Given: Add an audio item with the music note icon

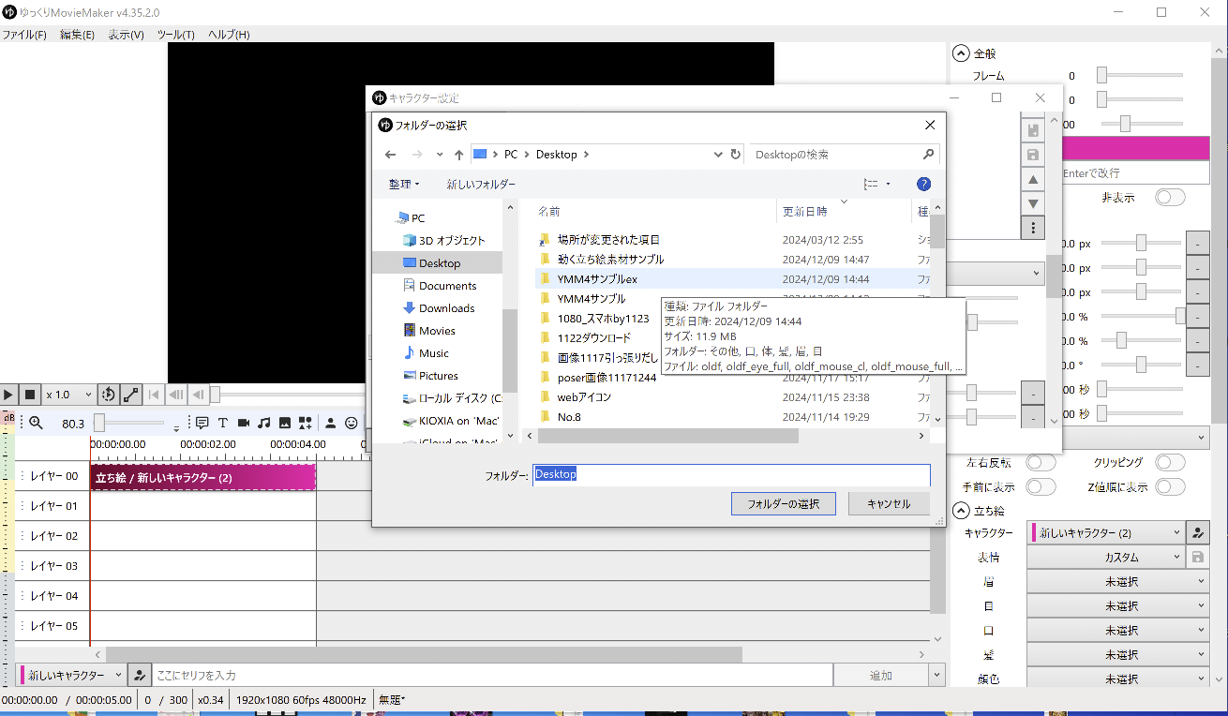Looking at the screenshot, I should [264, 423].
